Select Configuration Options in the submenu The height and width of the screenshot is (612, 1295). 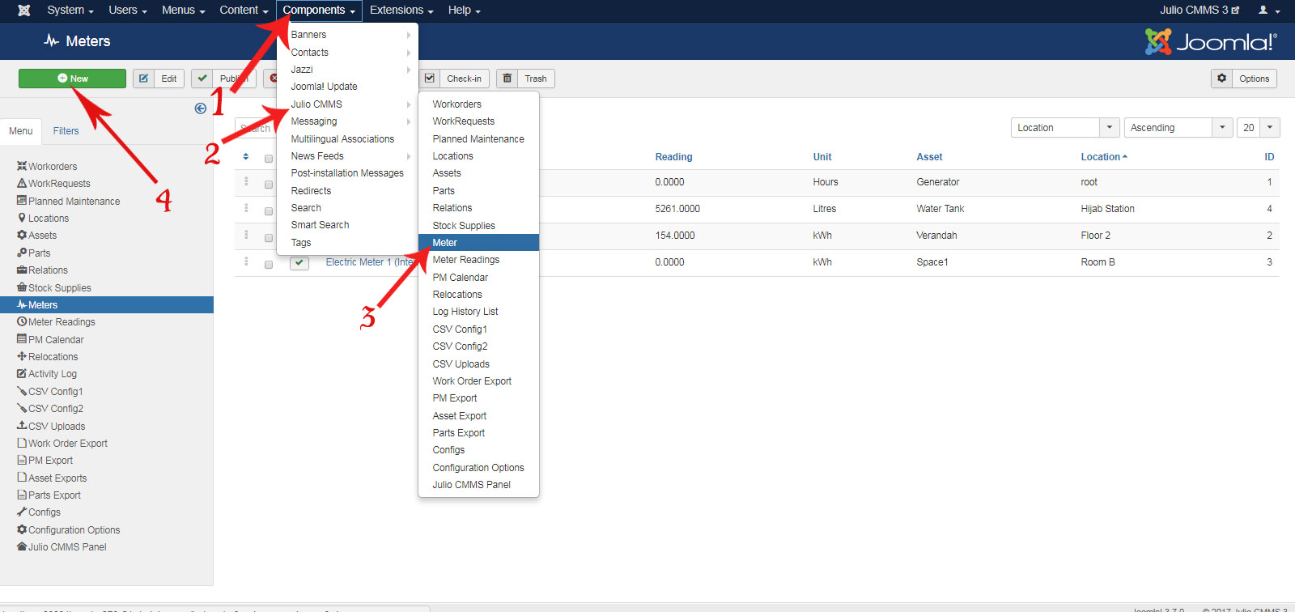pos(478,468)
